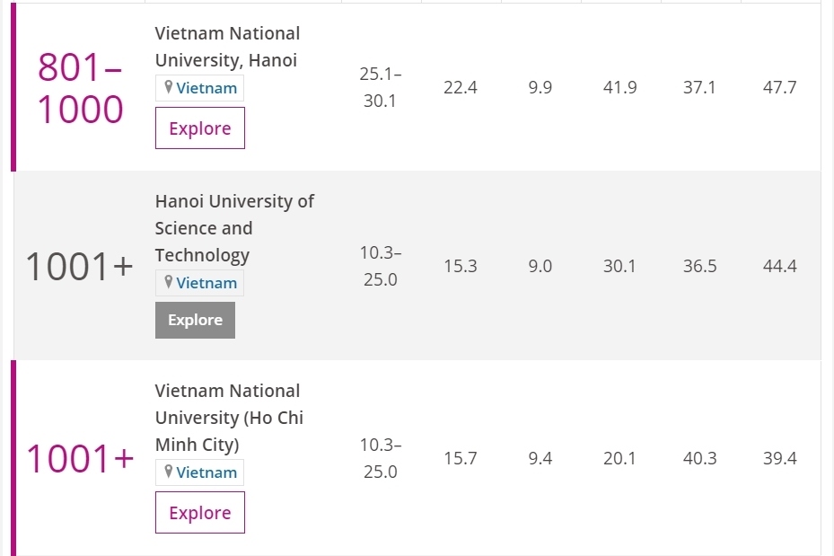Select the Hanoi University of Science and Technology name

tap(234, 228)
